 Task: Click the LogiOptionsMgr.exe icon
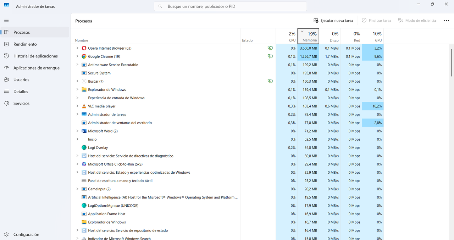click(84, 206)
